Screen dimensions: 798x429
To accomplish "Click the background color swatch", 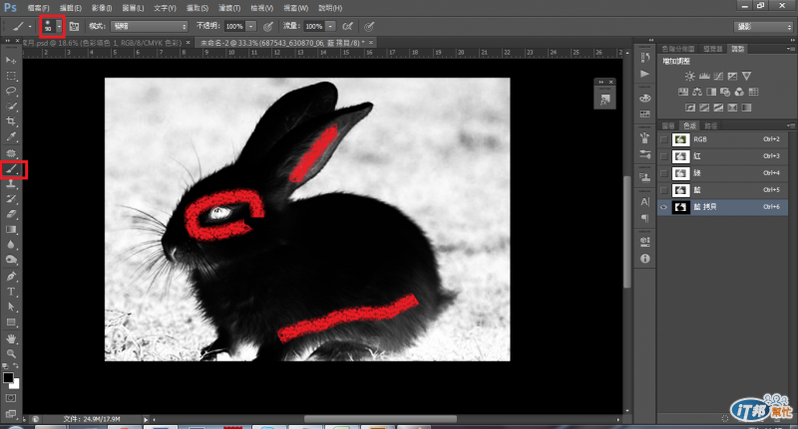I will (15, 384).
